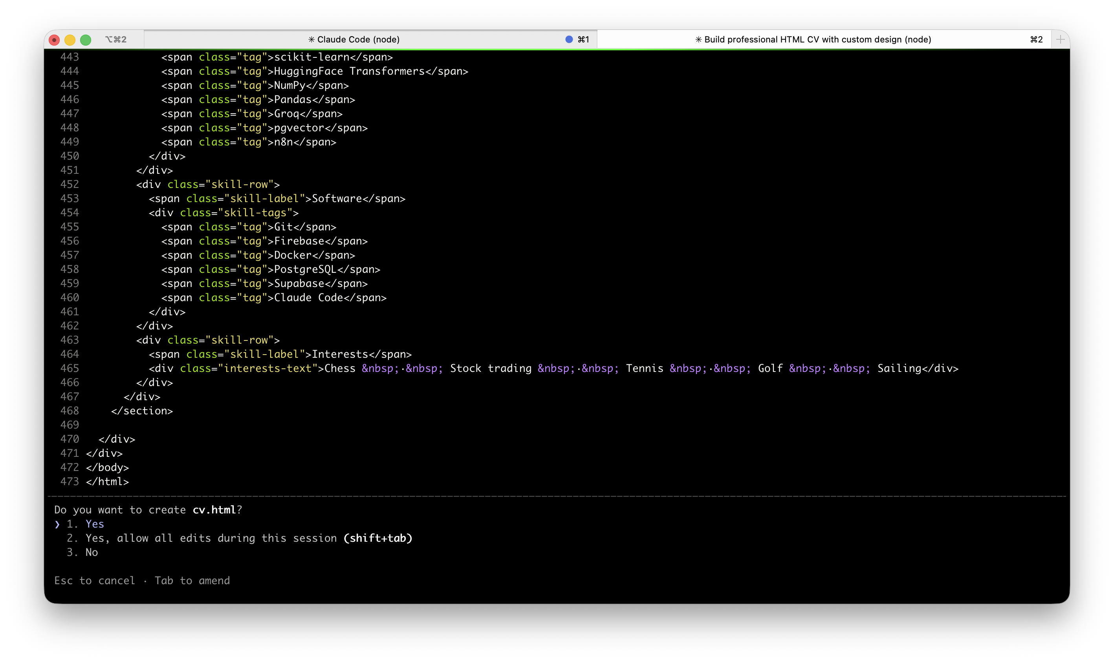Click the red close window button
Screen dimensions: 1114x662
pyautogui.click(x=54, y=40)
